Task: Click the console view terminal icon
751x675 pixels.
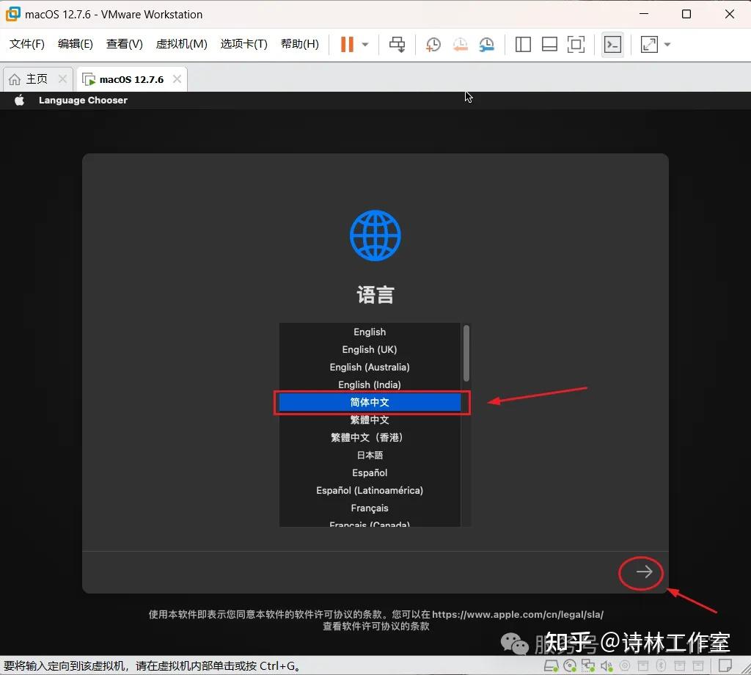Action: point(612,45)
